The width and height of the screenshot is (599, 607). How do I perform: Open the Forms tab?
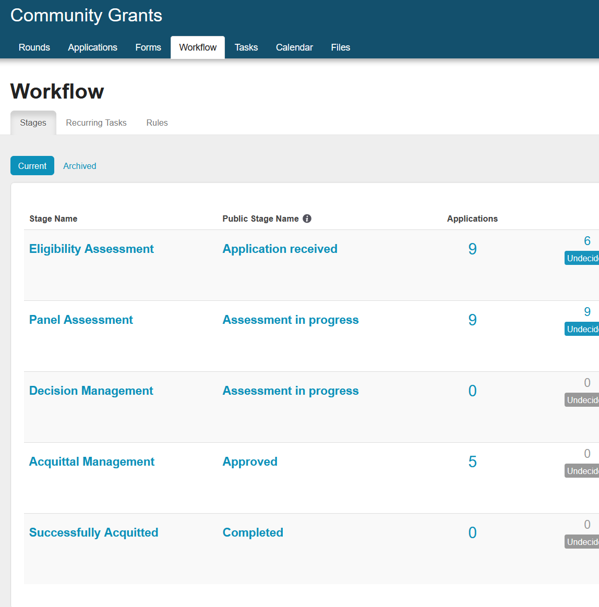[x=148, y=47]
